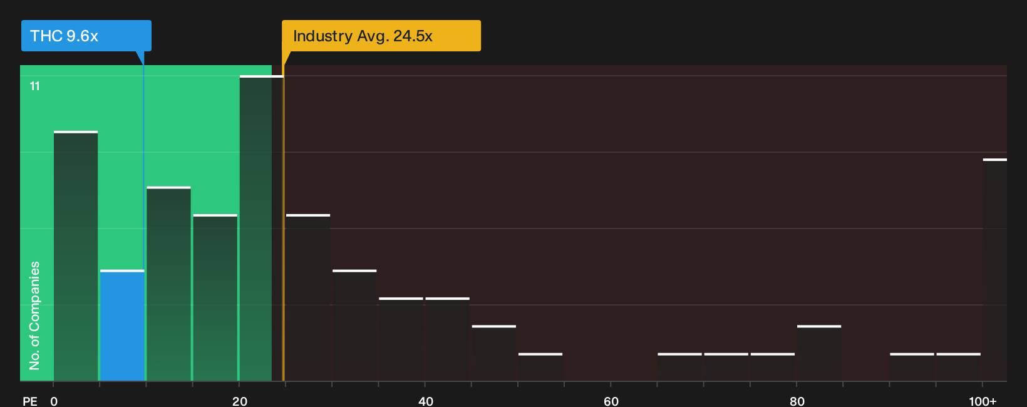Screen dimensions: 1027x407
Task: Click the '11' y-axis value label
Action: [x=35, y=86]
